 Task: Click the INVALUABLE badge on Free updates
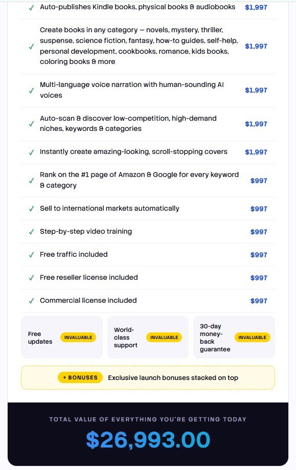[x=78, y=338]
